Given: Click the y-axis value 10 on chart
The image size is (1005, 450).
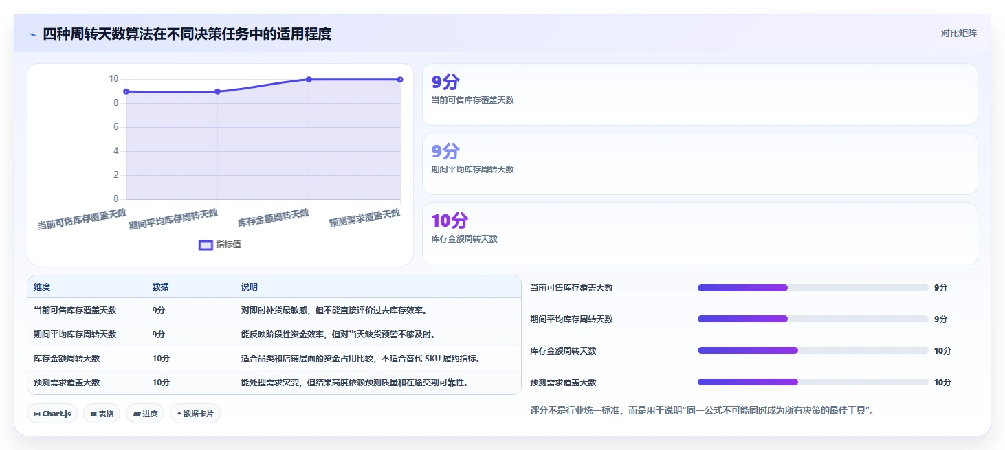Looking at the screenshot, I should (x=113, y=79).
